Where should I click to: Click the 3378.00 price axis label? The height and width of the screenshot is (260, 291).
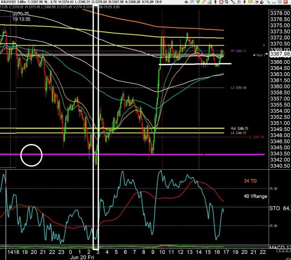click(280, 13)
